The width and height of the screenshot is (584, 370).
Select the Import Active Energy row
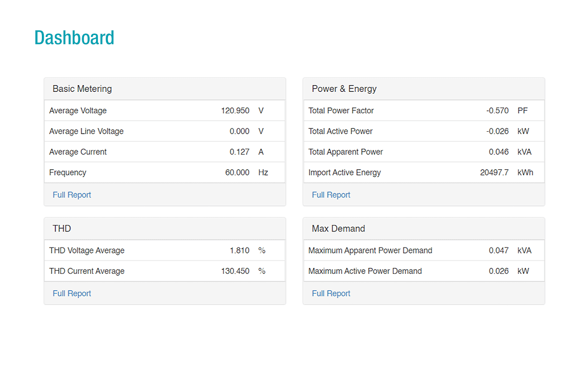(423, 172)
